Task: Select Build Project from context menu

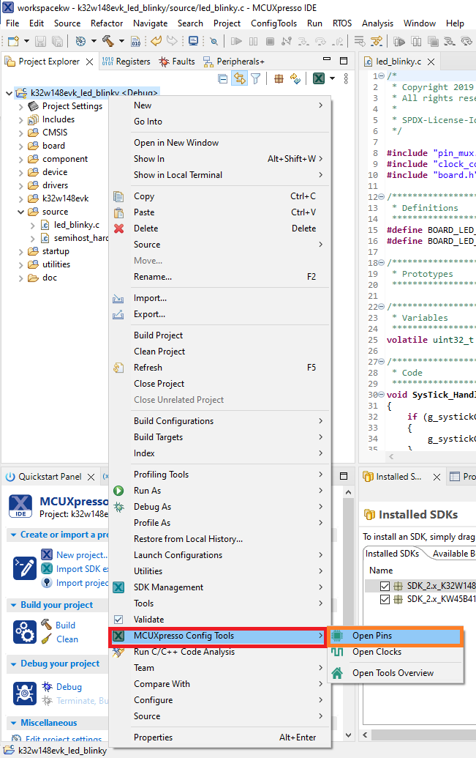Action: (158, 335)
